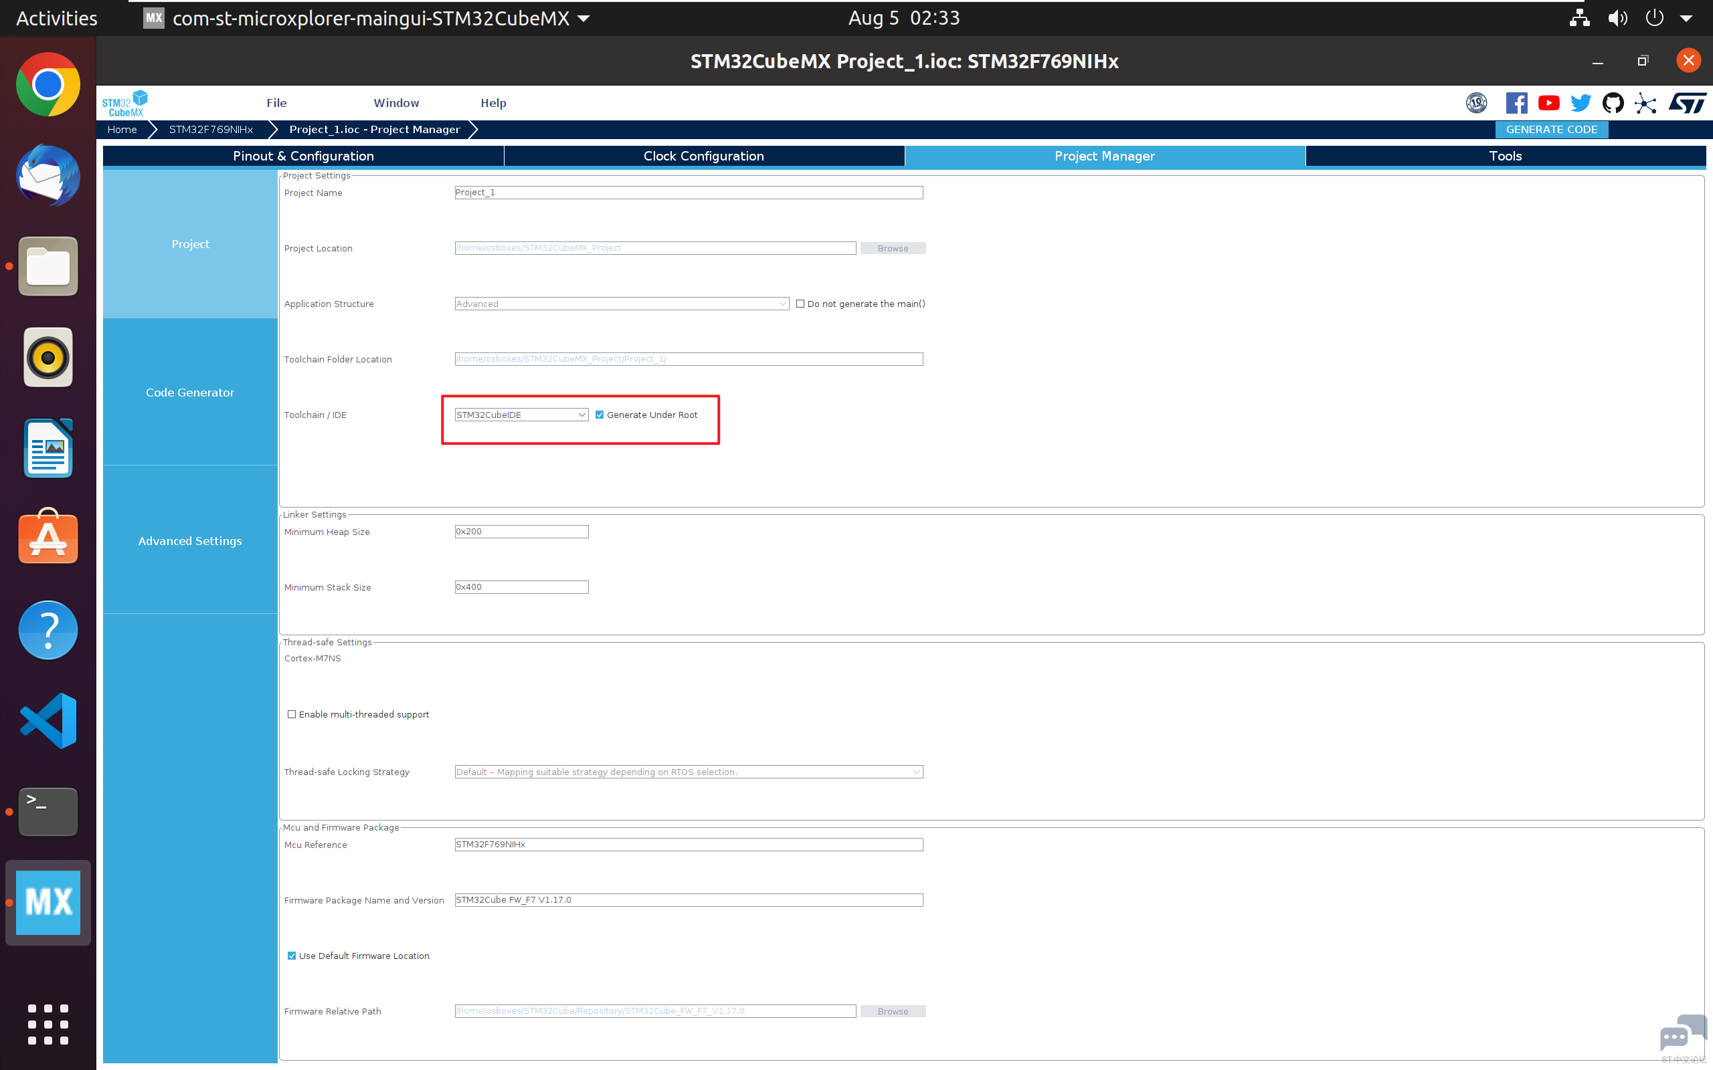
Task: Uncheck Use Default Firmware Location
Action: coord(292,956)
